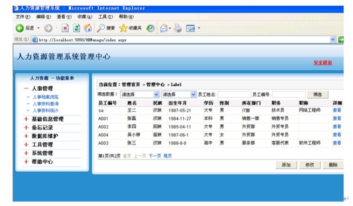353x206 pixels.
Task: Open the 编辑 menu
Action: point(44,17)
